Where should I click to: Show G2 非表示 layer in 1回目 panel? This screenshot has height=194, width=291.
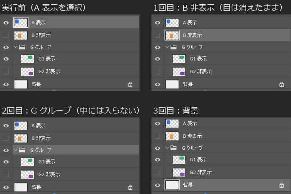click(x=157, y=71)
